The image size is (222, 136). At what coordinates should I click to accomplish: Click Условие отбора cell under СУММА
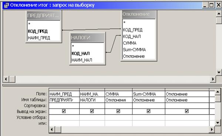[x=118, y=117]
